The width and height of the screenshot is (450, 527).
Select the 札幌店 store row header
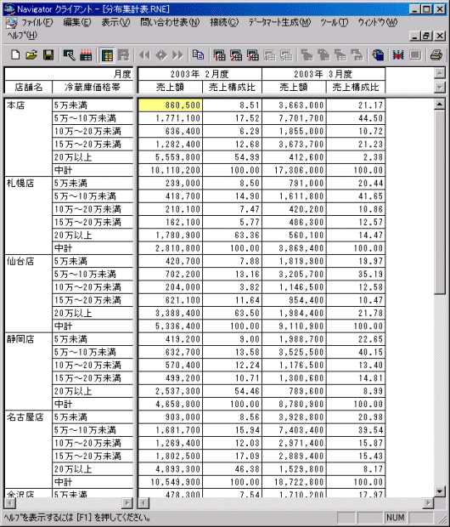pyautogui.click(x=28, y=215)
